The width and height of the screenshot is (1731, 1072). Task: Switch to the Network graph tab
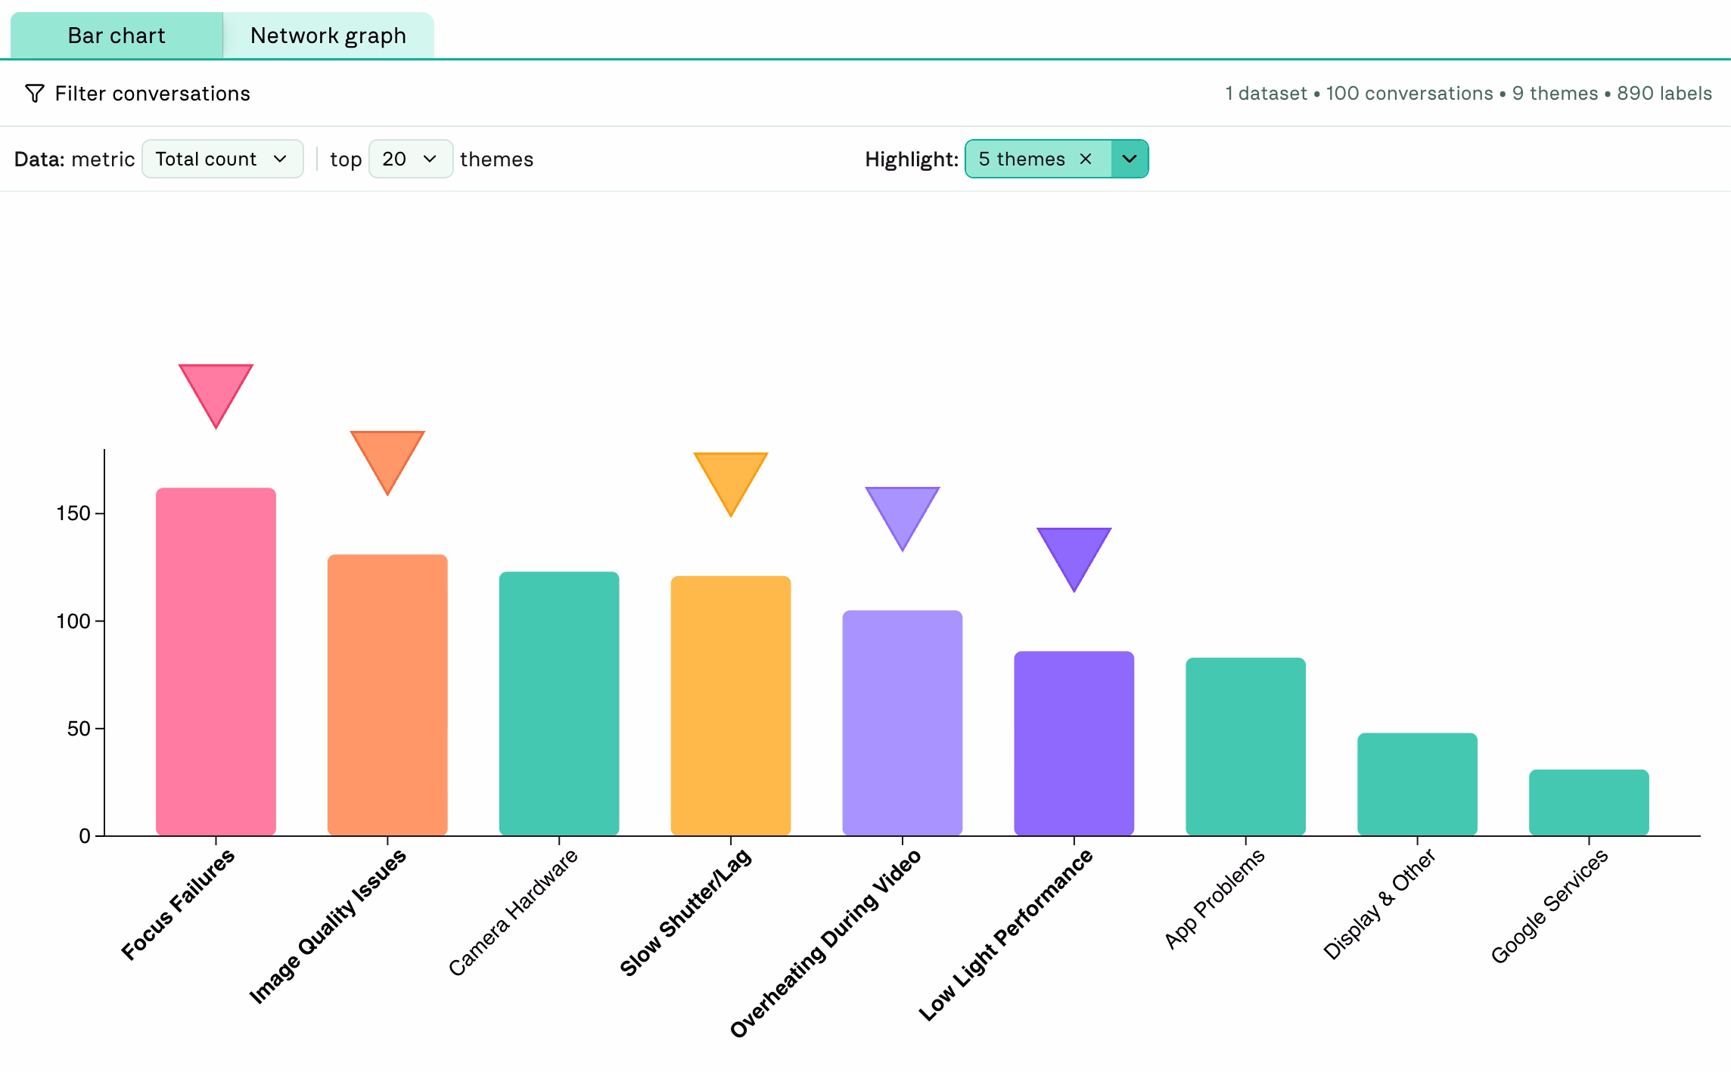click(328, 36)
